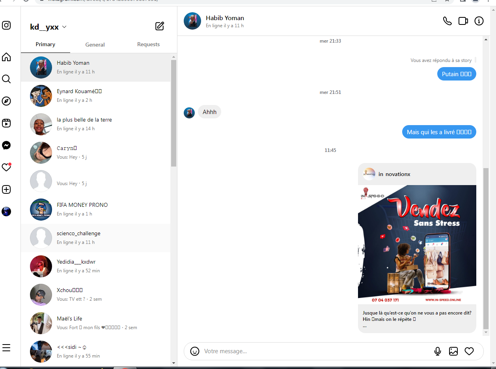Start a video call in chat header
Viewport: 496px width, 369px height.
(x=463, y=21)
